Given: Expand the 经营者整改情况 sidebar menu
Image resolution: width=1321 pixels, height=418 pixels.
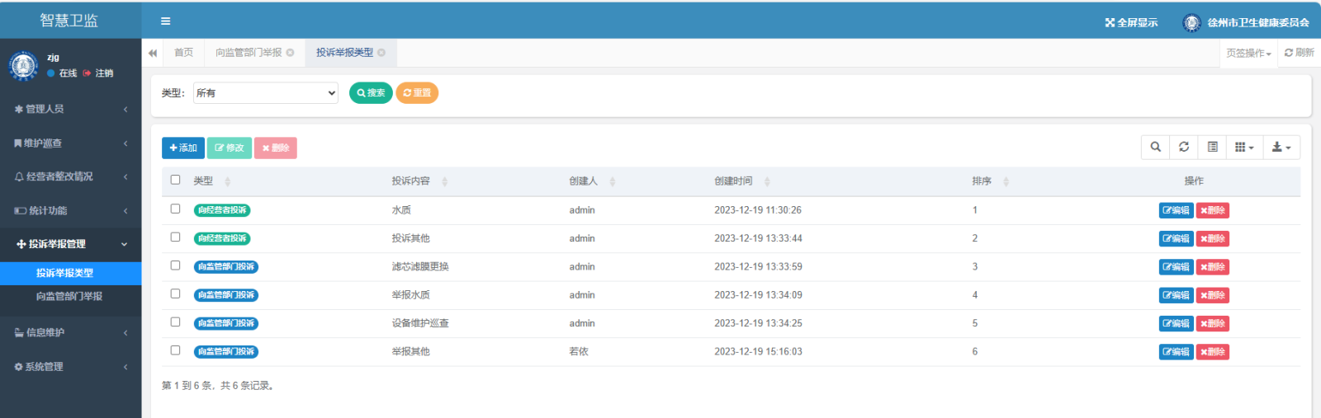Looking at the screenshot, I should click(71, 176).
